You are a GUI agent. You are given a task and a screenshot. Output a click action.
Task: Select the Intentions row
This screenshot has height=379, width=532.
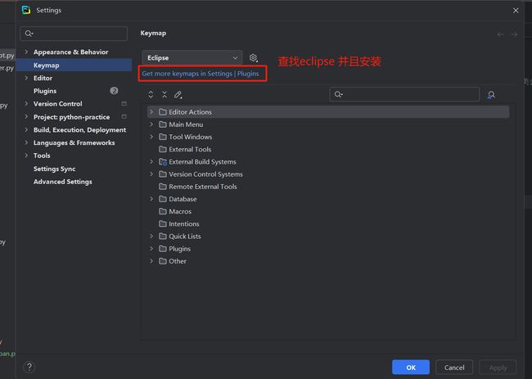pos(328,223)
